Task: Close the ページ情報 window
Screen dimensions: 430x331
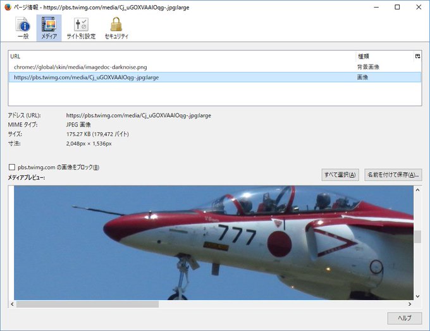Action: 419,7
